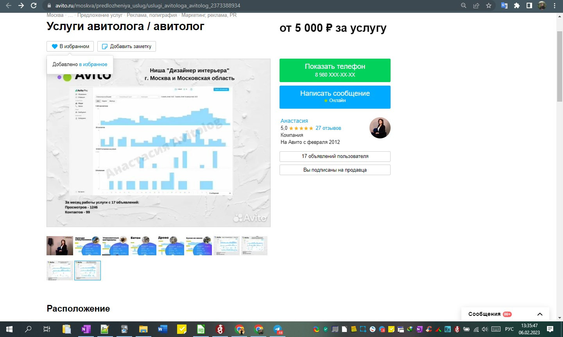Image resolution: width=563 pixels, height=337 pixels.
Task: Select the 'Упаковочные материалы' thumbnail
Action: coord(115,246)
